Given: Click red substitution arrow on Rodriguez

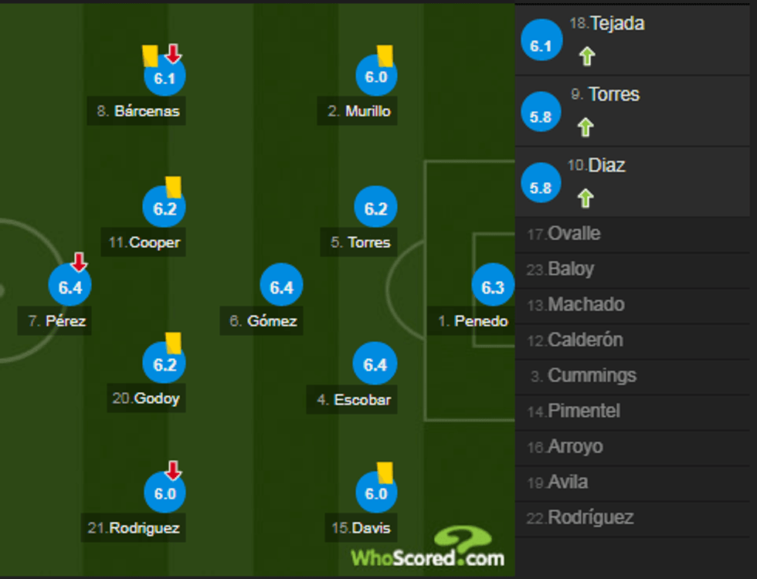Looking at the screenshot, I should pos(173,470).
